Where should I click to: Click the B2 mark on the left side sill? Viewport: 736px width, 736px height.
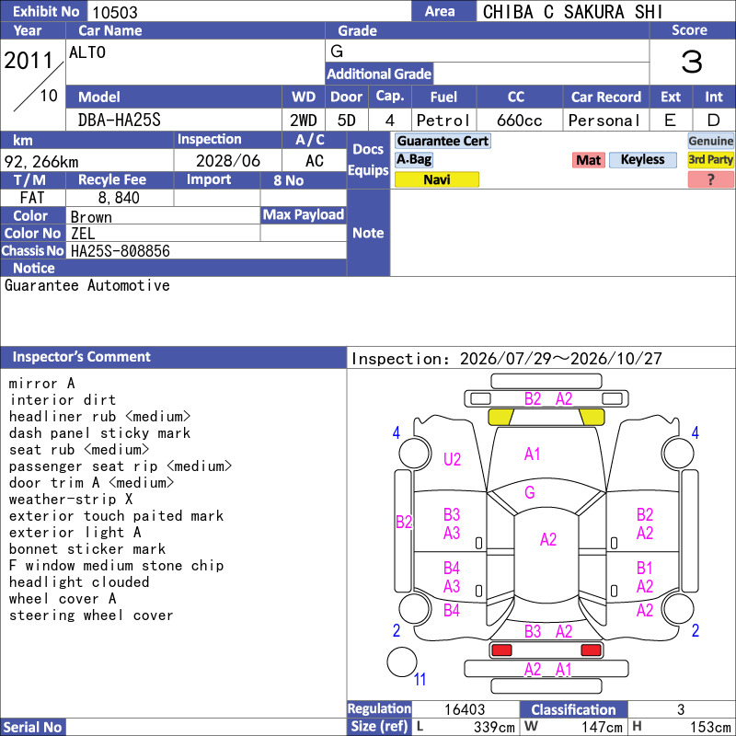[404, 522]
